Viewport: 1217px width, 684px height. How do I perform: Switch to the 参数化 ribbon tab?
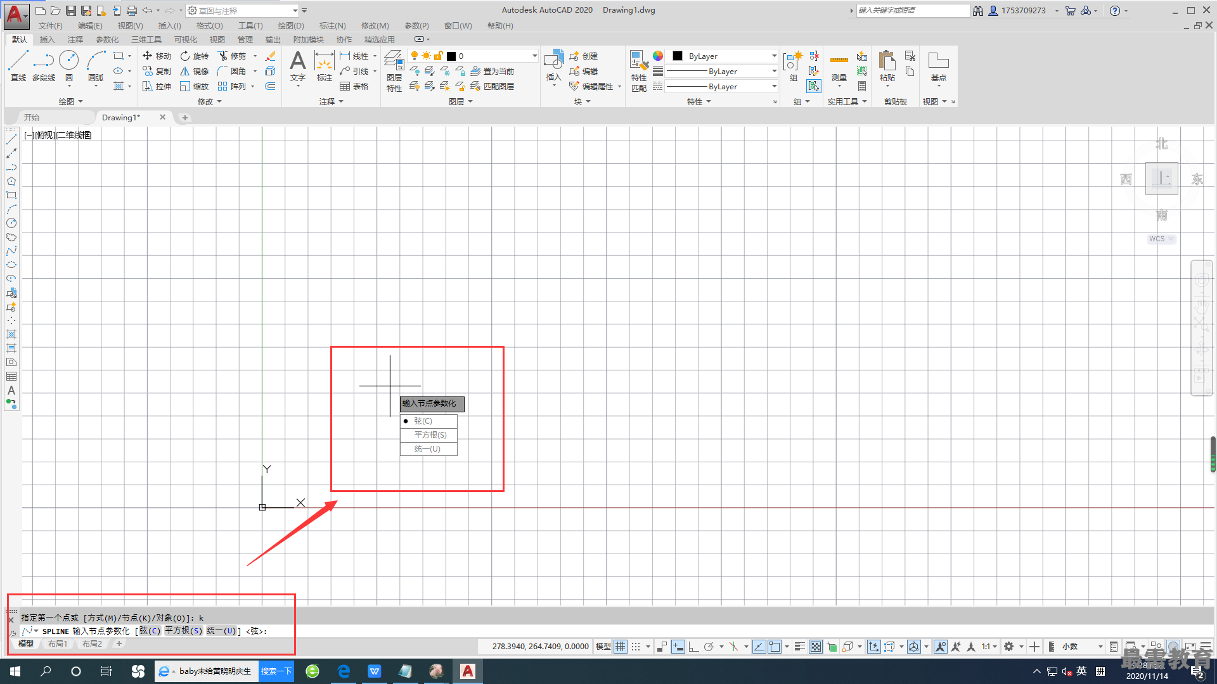[107, 39]
